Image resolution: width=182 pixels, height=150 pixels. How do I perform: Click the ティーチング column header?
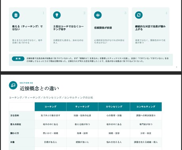[82, 107]
